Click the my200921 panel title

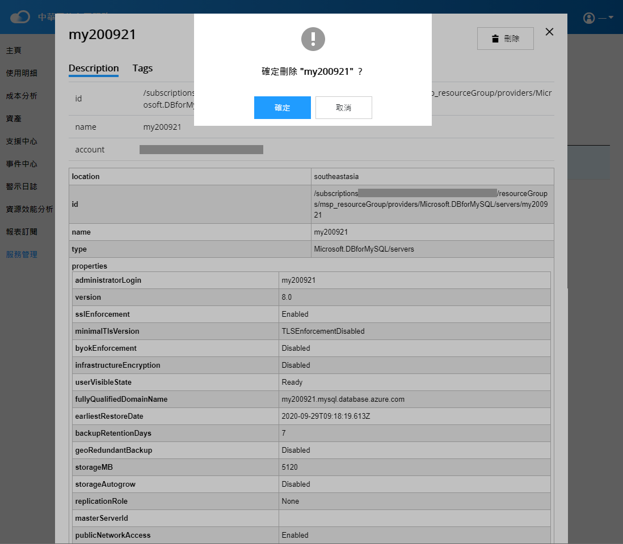click(x=102, y=35)
